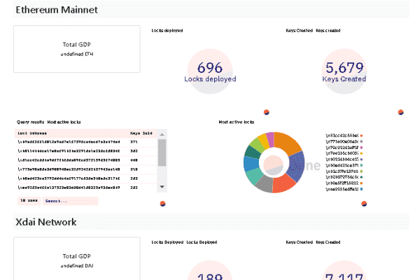This screenshot has height=280, width=420.
Task: Click the first lock address row (371 keys)
Action: coord(86,142)
